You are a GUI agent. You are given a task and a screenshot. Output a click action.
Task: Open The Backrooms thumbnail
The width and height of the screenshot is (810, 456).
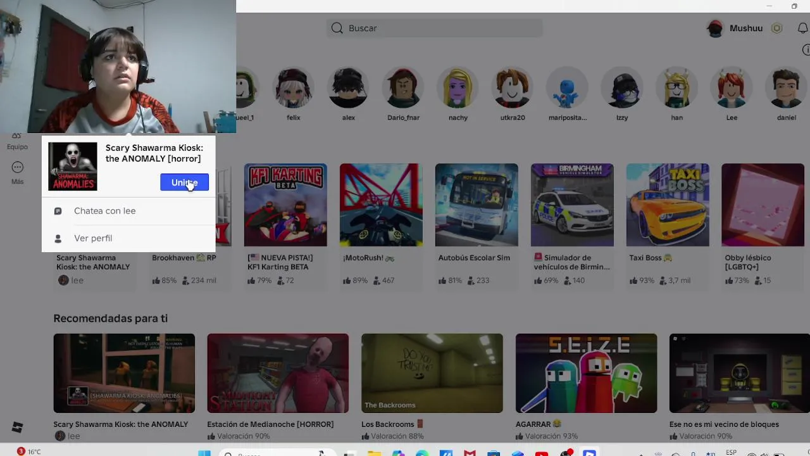click(432, 373)
